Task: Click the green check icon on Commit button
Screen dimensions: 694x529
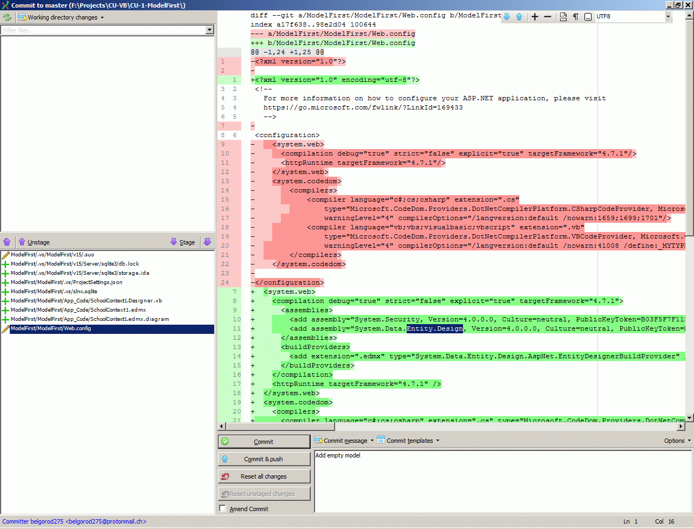Action: click(225, 442)
